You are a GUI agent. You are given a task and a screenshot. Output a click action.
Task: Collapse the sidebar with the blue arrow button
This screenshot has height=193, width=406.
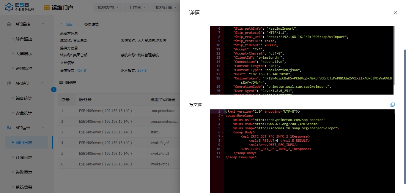(54, 89)
